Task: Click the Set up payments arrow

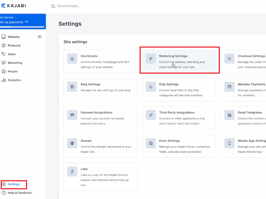Action: [26, 22]
